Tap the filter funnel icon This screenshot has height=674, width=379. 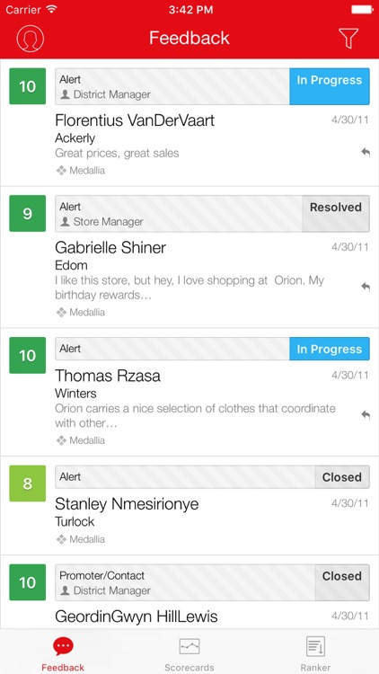click(348, 39)
